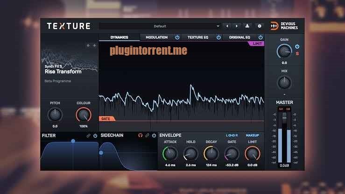The width and height of the screenshot is (345, 194).
Task: Toggle the Filter power button
Action: click(95, 136)
